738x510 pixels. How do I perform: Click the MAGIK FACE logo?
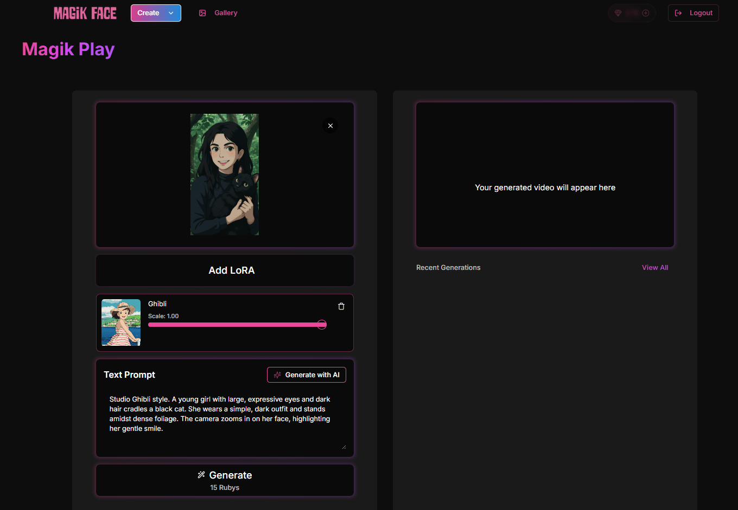tap(85, 13)
